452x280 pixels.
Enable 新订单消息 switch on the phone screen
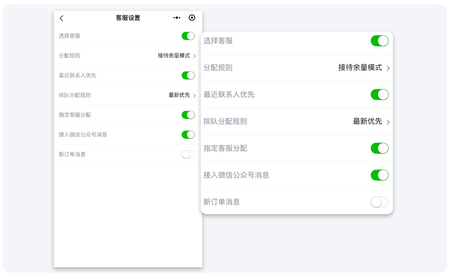click(x=188, y=154)
